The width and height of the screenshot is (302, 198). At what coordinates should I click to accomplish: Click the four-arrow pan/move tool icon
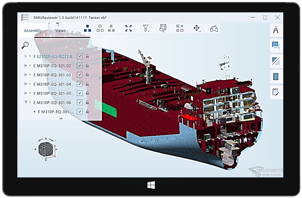[196, 29]
